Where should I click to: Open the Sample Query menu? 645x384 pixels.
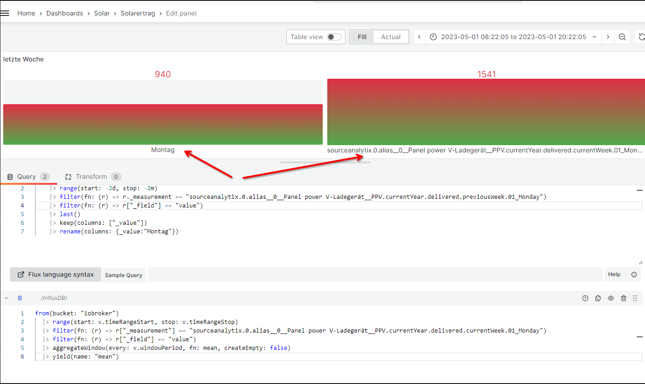coord(123,275)
